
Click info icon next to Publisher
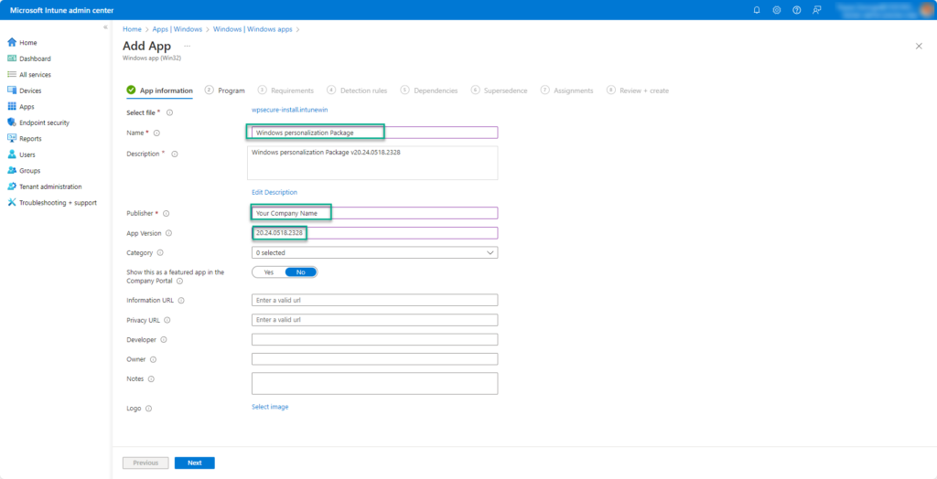tap(167, 213)
